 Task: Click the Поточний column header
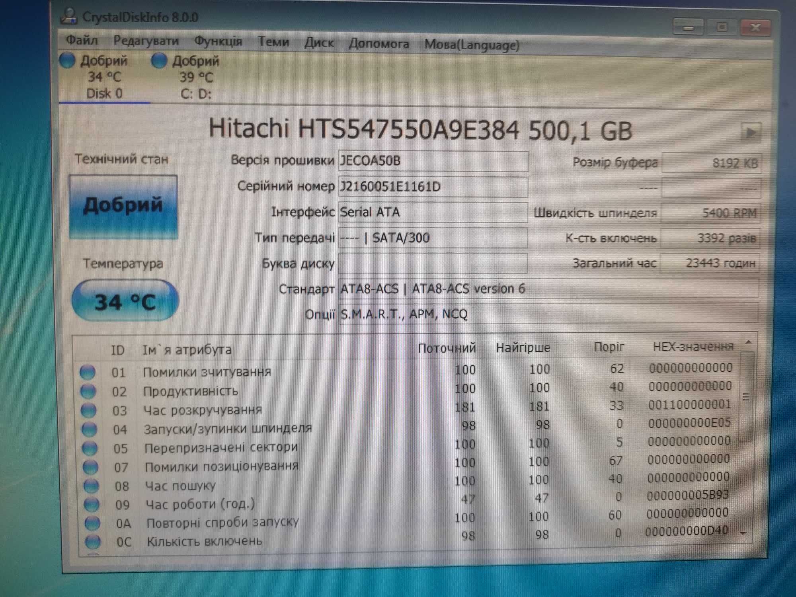[447, 348]
